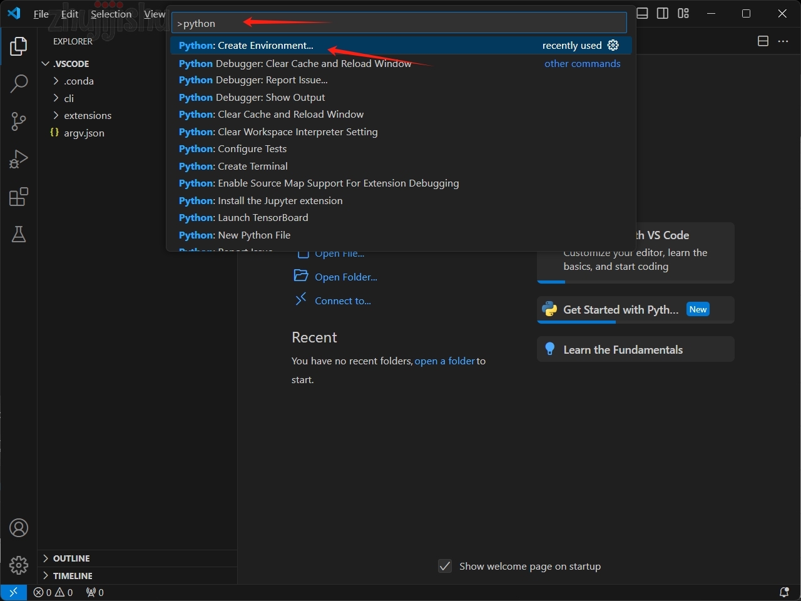Open the Selection menu

(111, 14)
